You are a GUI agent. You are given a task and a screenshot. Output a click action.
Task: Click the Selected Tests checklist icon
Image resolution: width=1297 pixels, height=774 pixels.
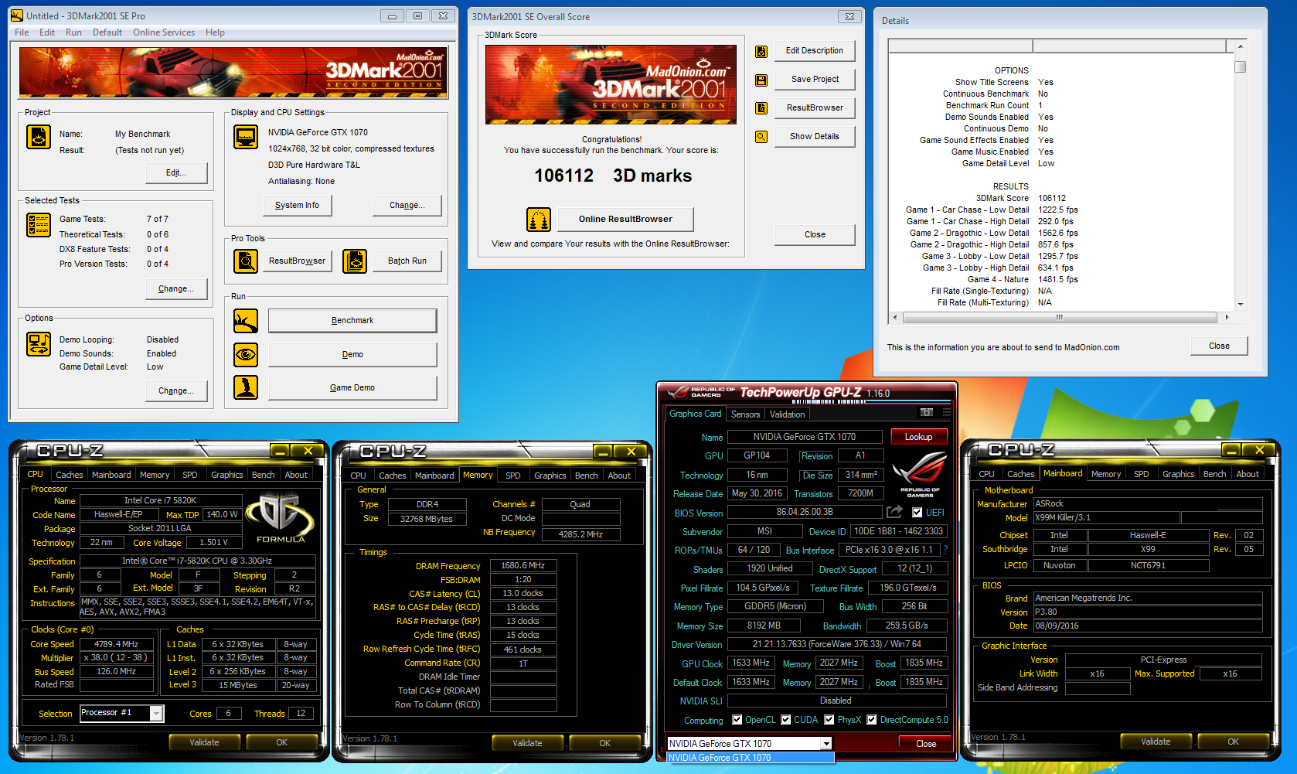tap(39, 225)
